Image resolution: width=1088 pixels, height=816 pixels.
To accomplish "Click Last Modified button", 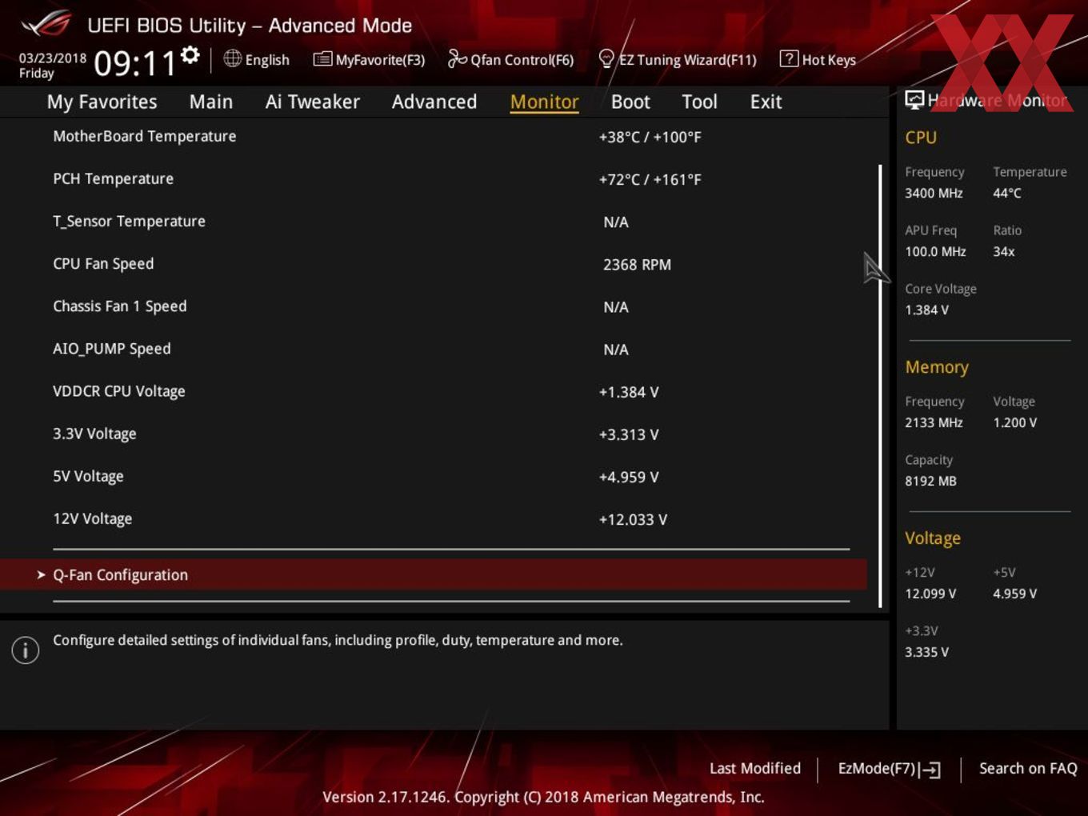I will click(x=755, y=768).
